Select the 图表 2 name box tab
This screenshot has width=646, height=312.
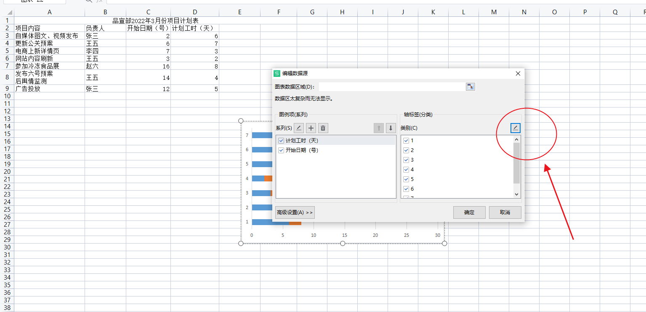(x=32, y=2)
